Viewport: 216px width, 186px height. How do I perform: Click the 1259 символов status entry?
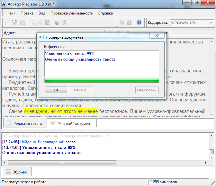pyautogui.click(x=164, y=182)
